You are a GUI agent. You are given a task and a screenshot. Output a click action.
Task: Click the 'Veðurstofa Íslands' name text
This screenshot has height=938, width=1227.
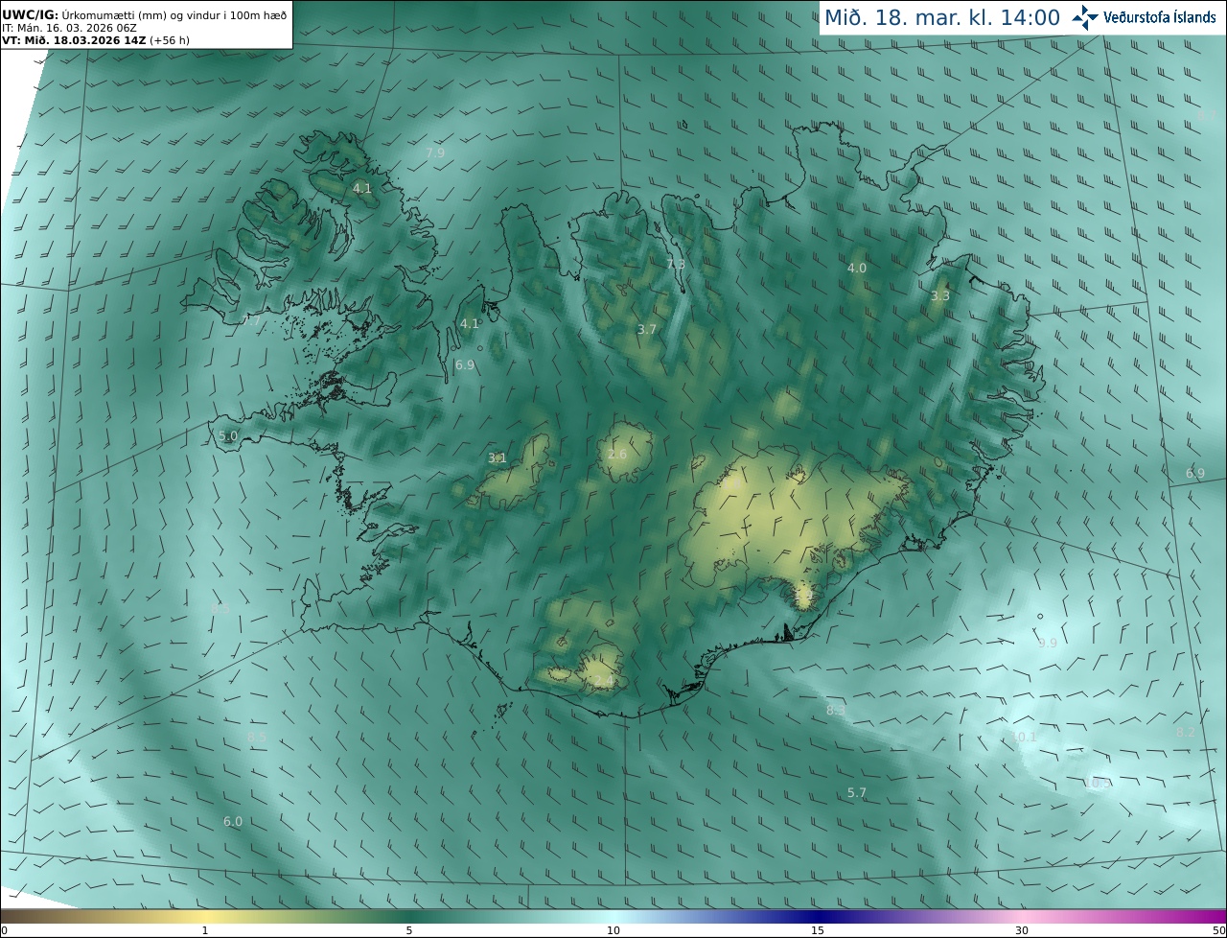[1159, 17]
